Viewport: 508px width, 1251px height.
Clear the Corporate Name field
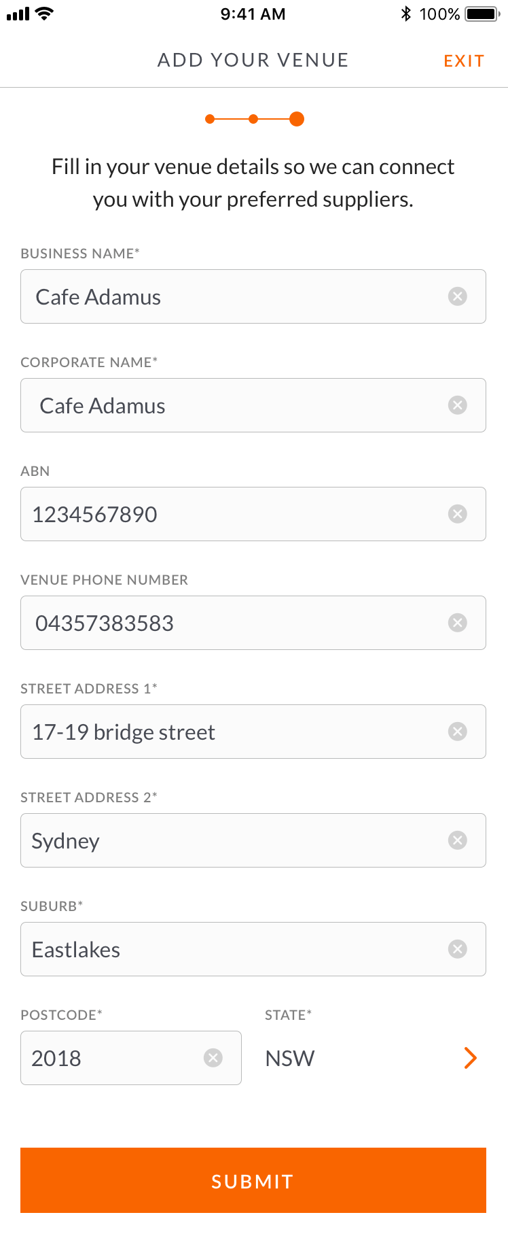[x=458, y=405]
